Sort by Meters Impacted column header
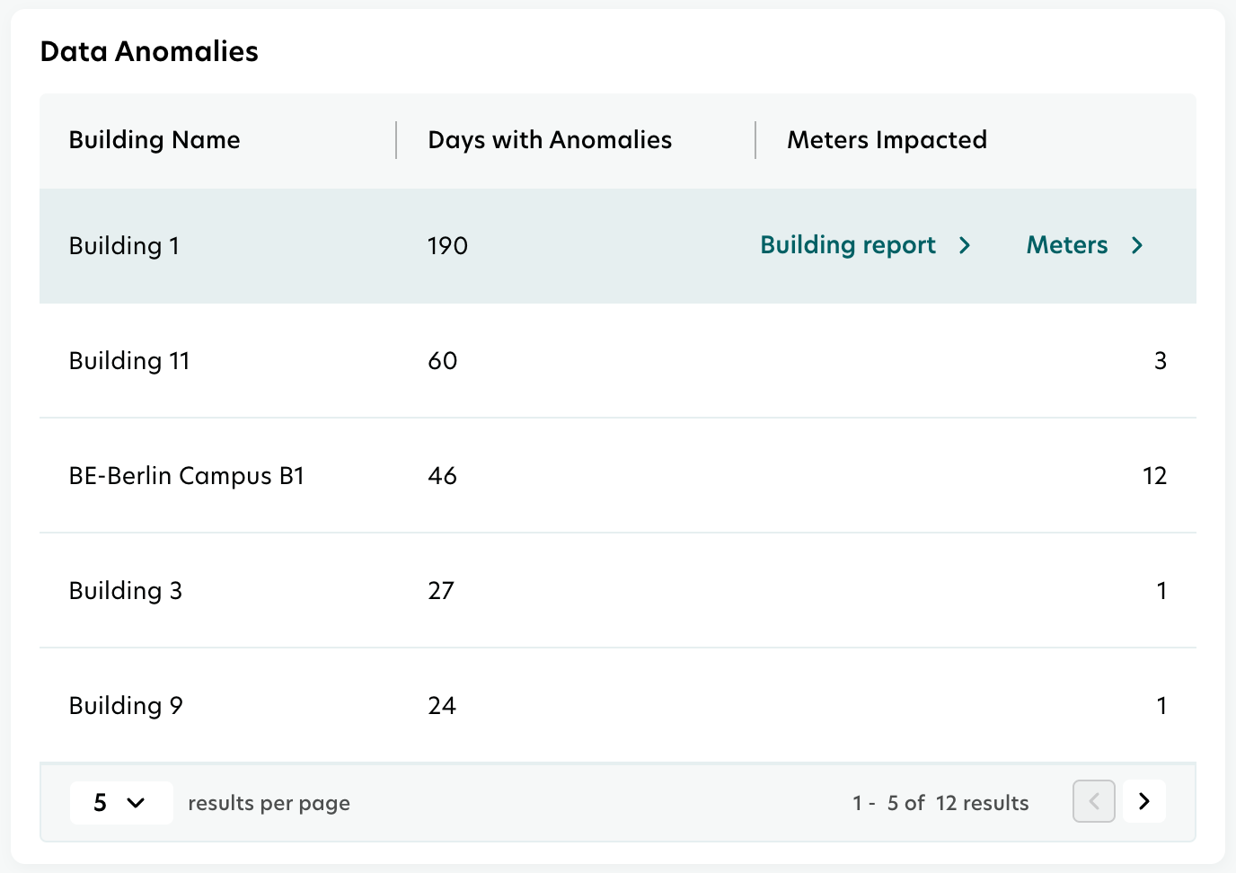This screenshot has width=1236, height=873. pos(887,140)
